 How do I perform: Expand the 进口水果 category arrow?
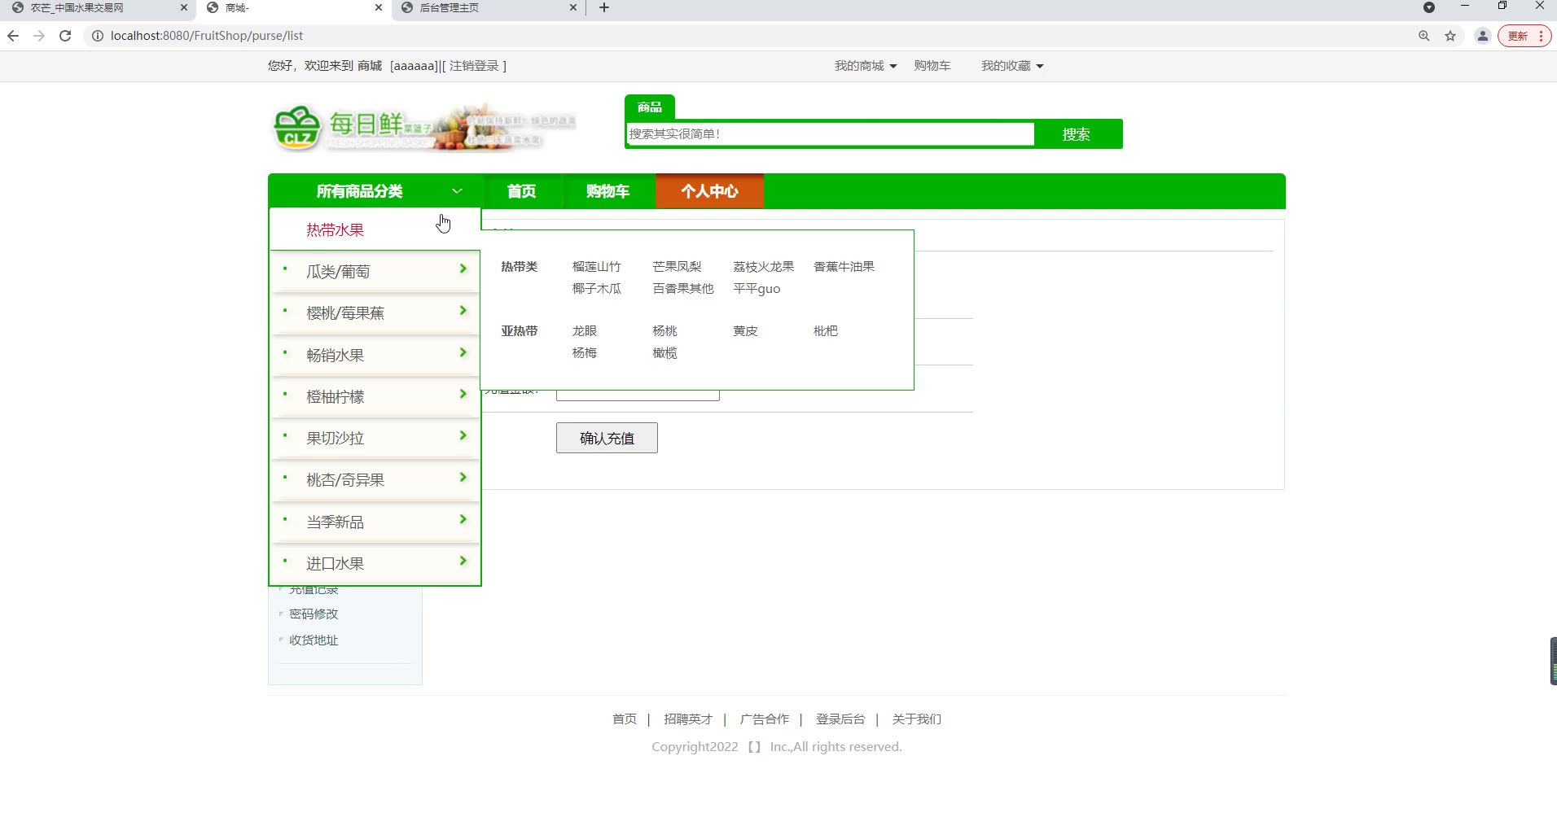click(x=463, y=561)
